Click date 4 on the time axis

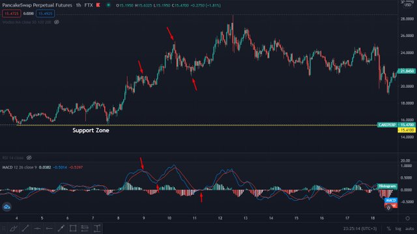click(x=16, y=218)
